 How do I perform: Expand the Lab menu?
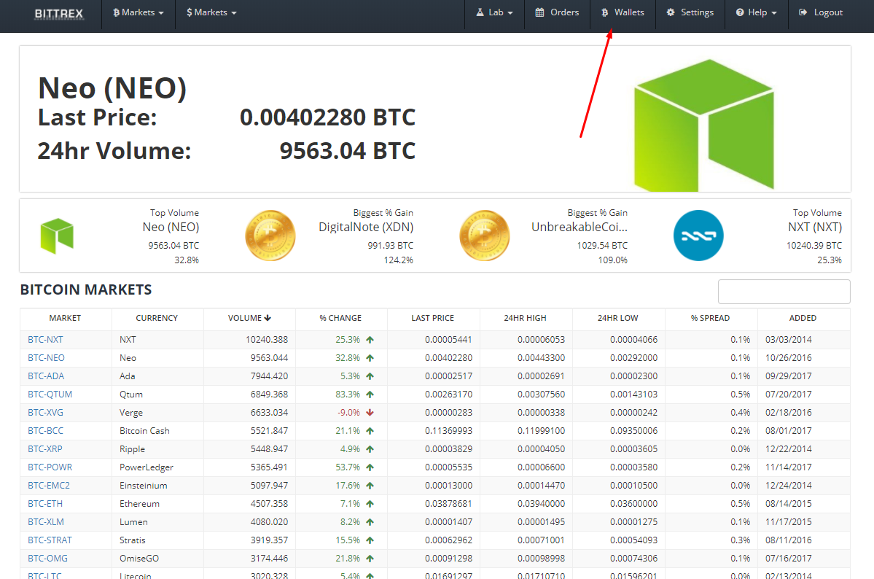494,12
